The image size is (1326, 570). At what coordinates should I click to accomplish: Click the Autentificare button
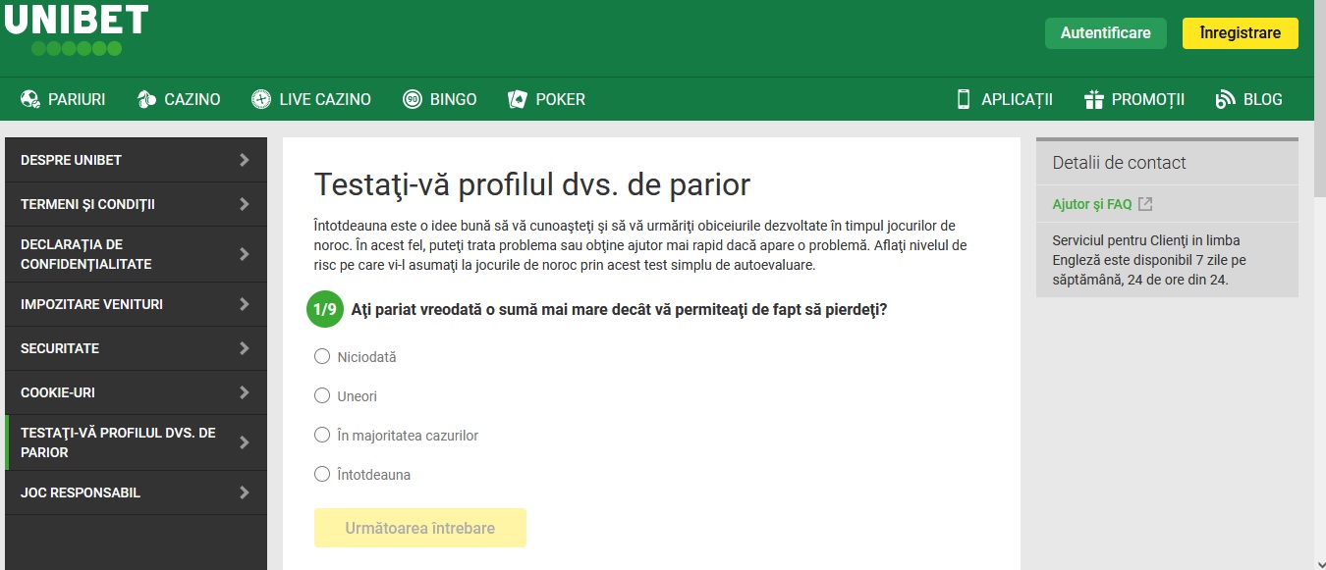click(x=1106, y=32)
